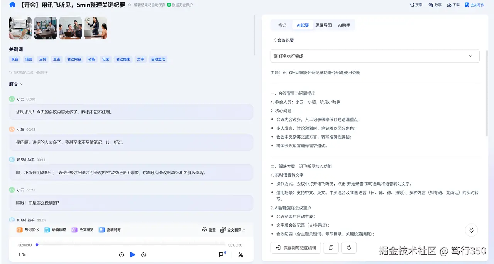
Task: Click heading 一、会议背景与问题提出
Action: 293,93
